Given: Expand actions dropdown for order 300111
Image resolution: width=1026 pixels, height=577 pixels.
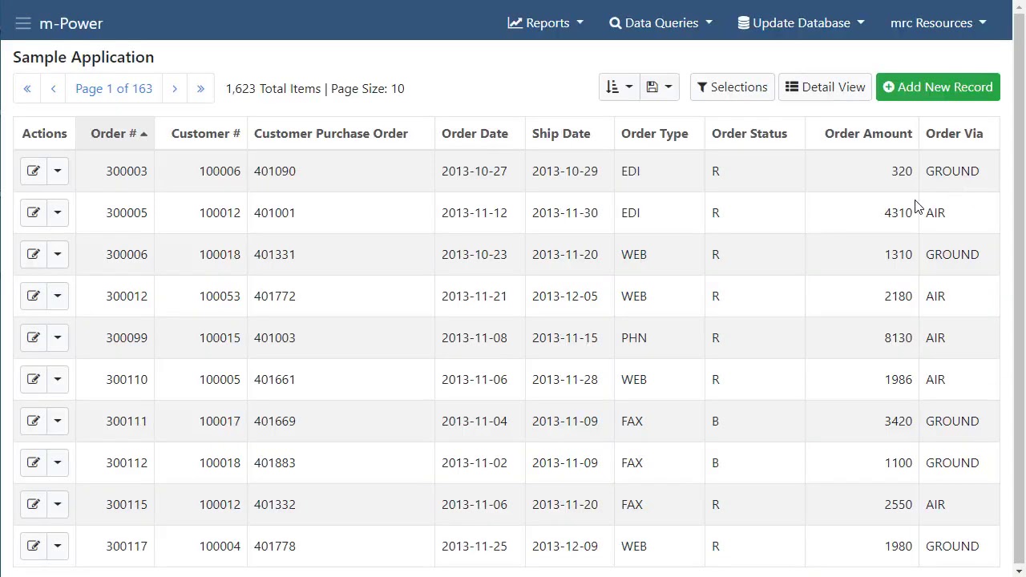Looking at the screenshot, I should coord(58,421).
